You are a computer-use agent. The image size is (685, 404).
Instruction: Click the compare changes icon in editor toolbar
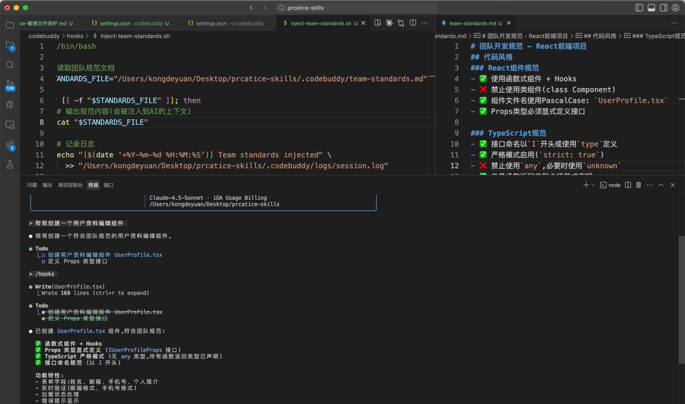(401, 23)
